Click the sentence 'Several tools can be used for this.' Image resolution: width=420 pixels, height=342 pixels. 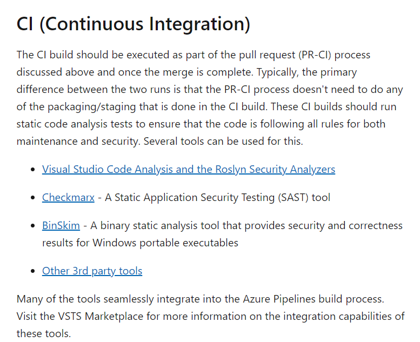223,141
